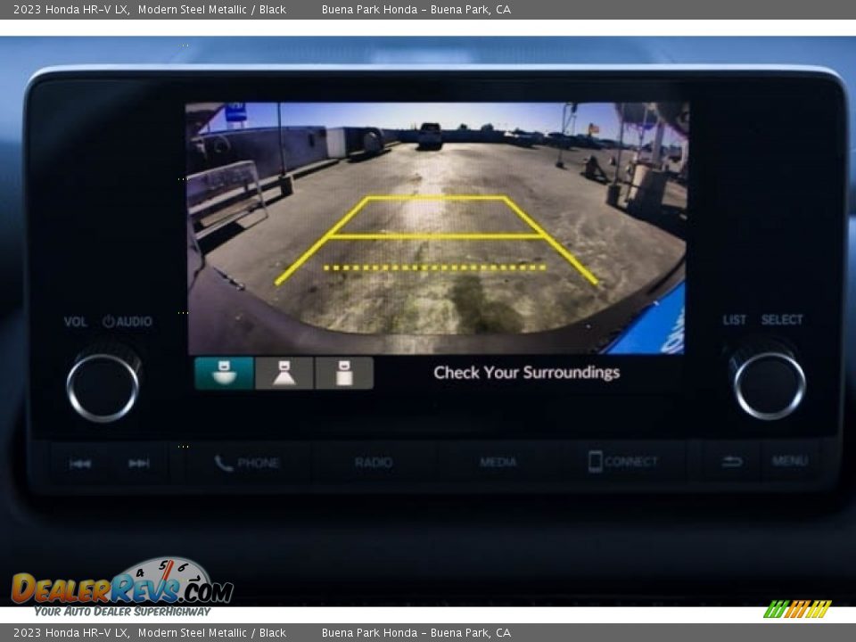Select the normal rear camera view icon
Screen dimensions: 856x642
[284, 373]
